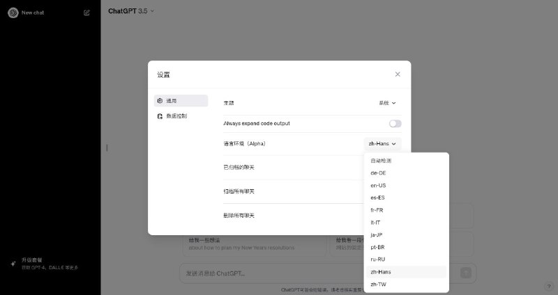Select the 通用 general settings tab
Screen dimensions: 558x295
181,101
